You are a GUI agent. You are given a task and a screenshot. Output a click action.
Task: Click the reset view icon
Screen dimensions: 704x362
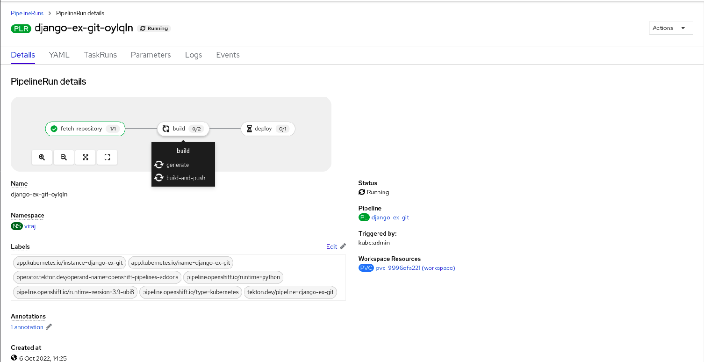pyautogui.click(x=107, y=158)
